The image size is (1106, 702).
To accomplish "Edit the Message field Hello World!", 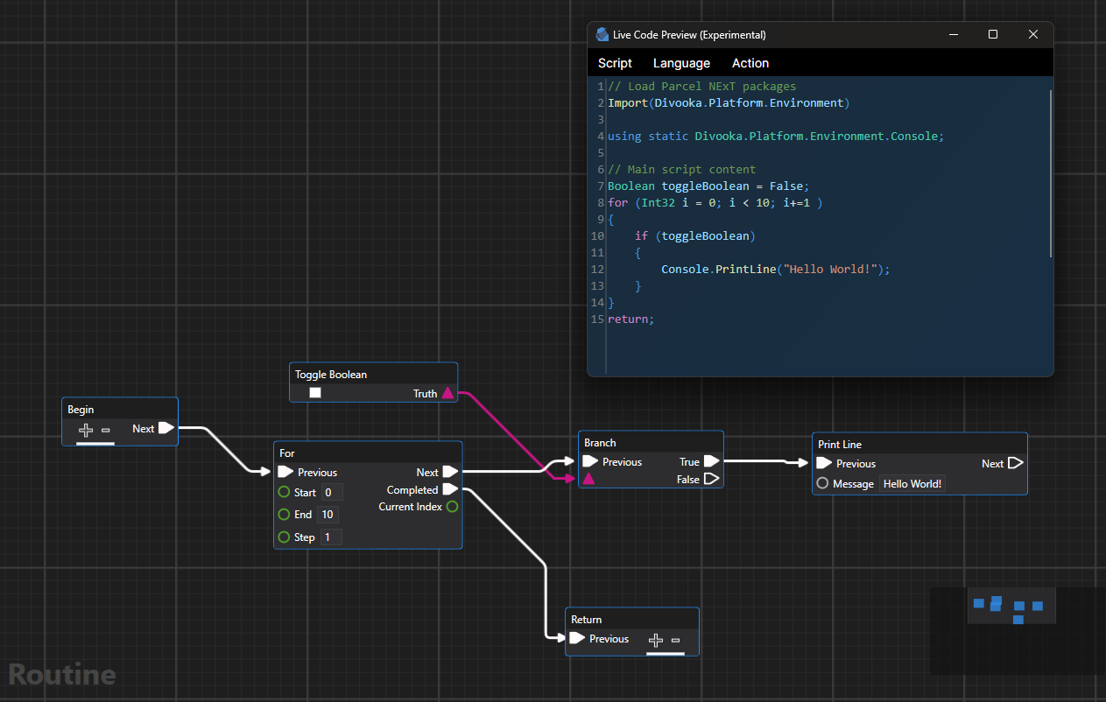I will coord(912,483).
